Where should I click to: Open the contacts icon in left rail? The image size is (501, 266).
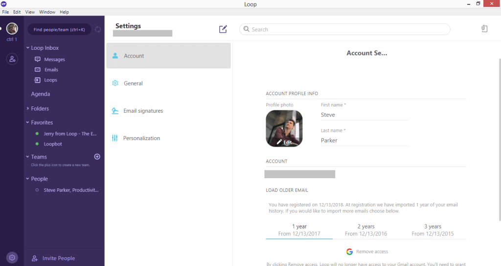click(x=12, y=59)
